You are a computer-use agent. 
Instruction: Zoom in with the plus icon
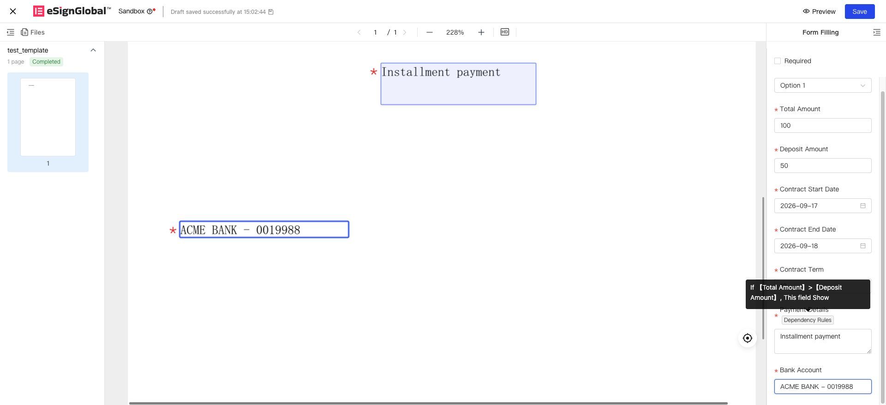pyautogui.click(x=481, y=32)
